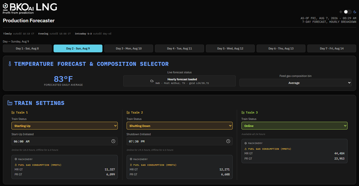Click the Hourly forecast loaded status box
Image resolution: width=359 pixels, height=186 pixels.
(x=179, y=81)
